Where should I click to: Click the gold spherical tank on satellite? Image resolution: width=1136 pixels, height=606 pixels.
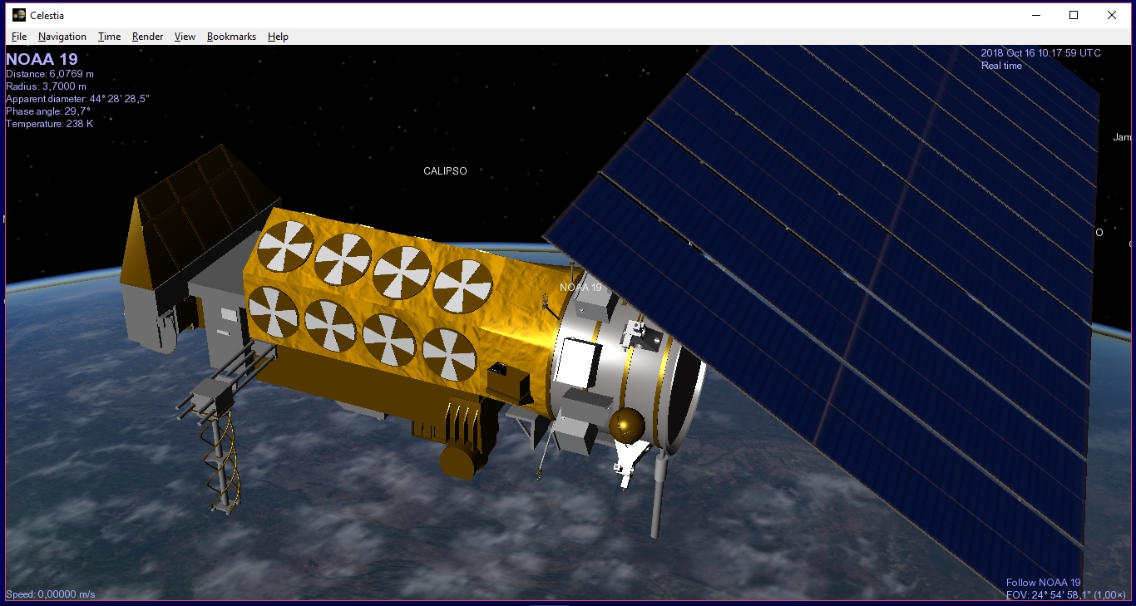pos(626,425)
